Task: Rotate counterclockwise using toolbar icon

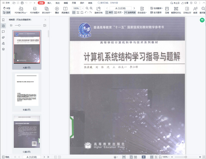Action: 86,13
